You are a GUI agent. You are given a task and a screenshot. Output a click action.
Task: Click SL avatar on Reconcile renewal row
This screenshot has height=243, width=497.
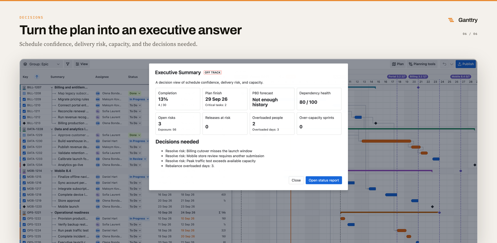point(98,111)
